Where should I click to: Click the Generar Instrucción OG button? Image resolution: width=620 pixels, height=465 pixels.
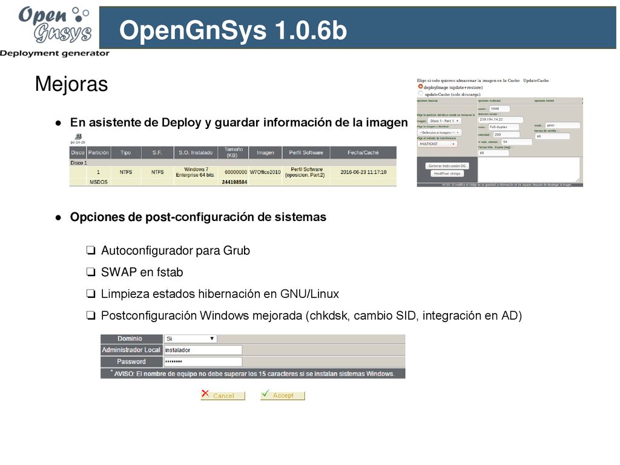[x=447, y=166]
